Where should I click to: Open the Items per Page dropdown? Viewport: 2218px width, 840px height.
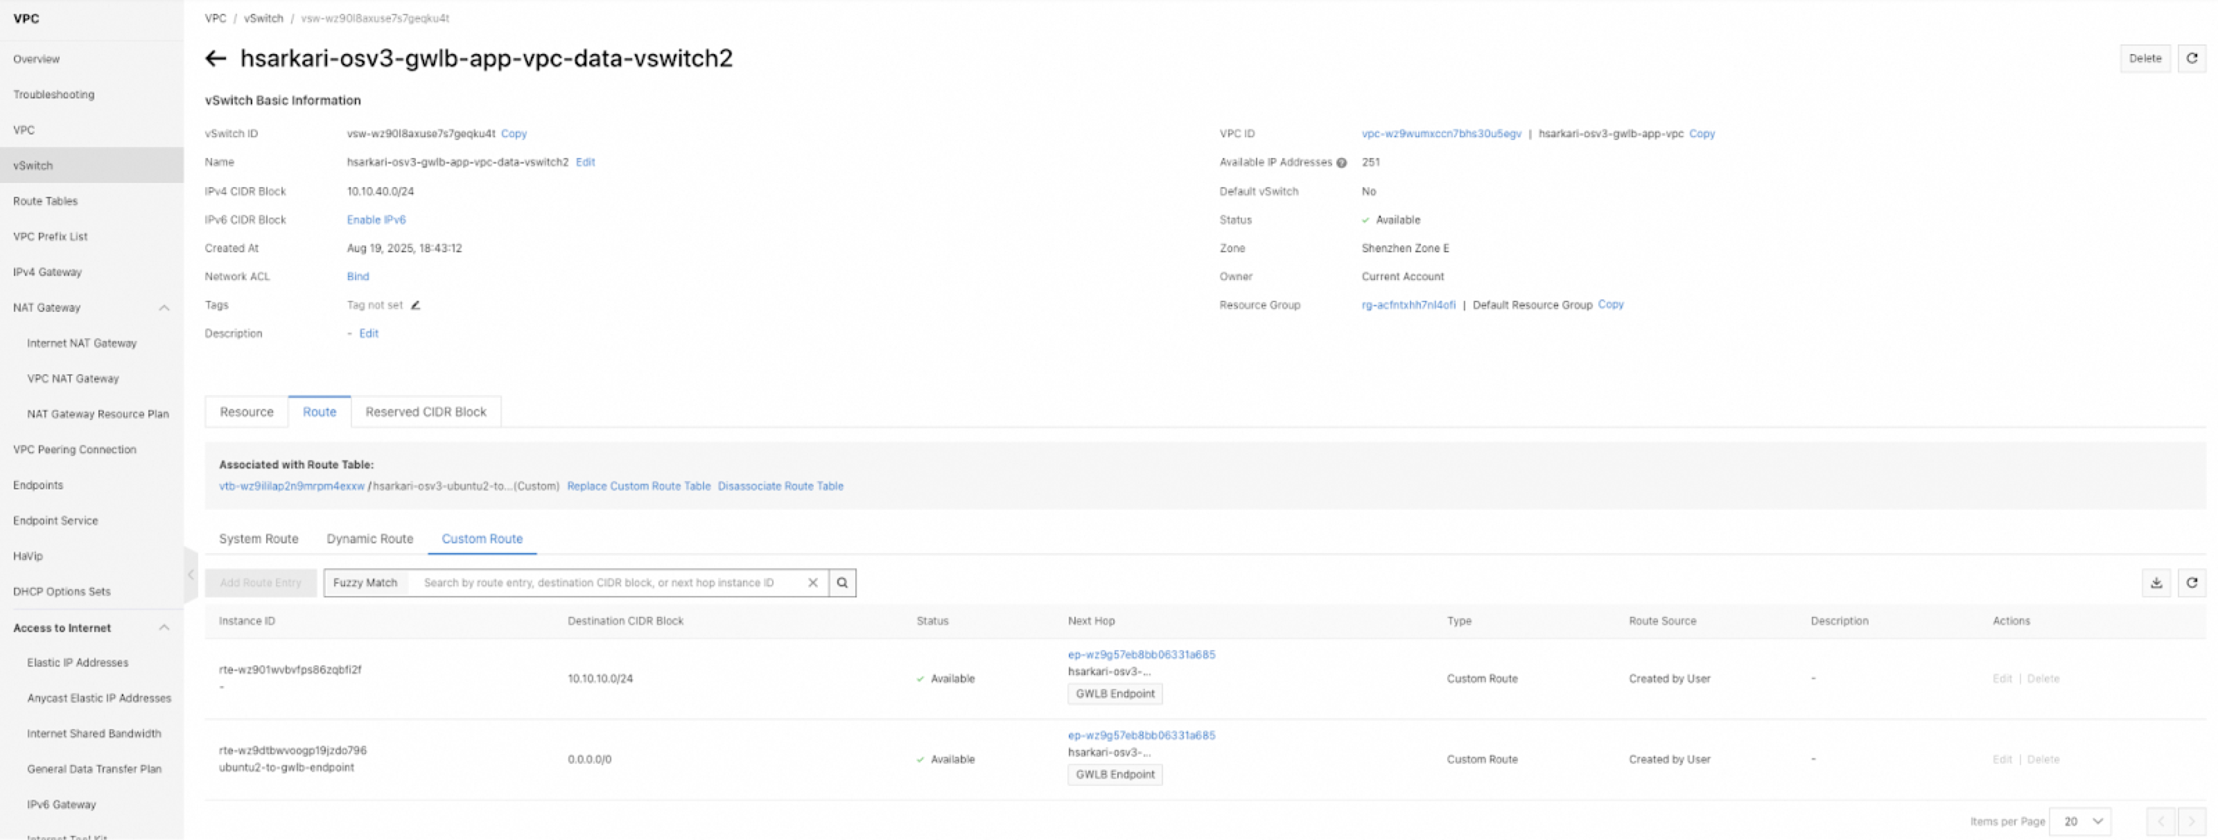pyautogui.click(x=2080, y=821)
